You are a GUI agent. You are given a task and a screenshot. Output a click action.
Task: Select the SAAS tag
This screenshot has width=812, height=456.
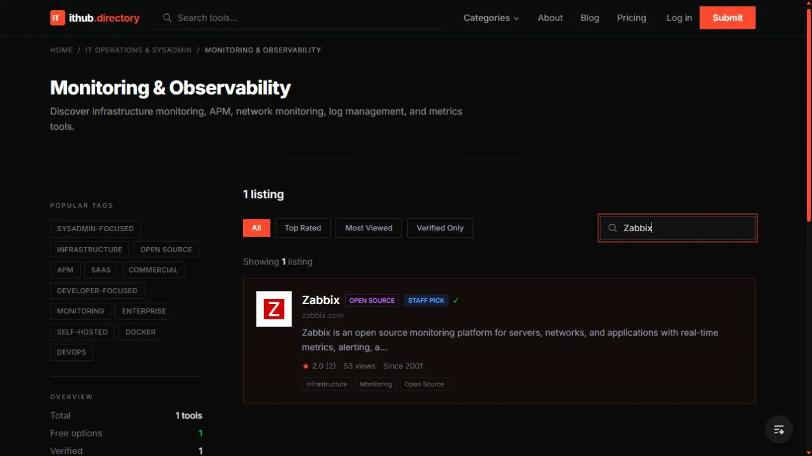[101, 270]
